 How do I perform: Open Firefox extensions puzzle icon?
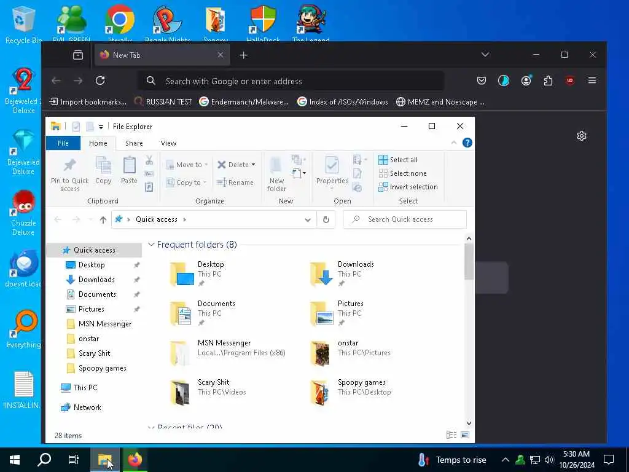tap(548, 81)
